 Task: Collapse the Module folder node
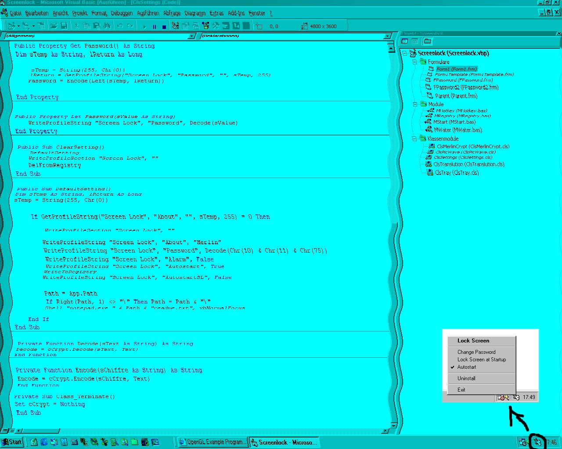click(x=415, y=104)
